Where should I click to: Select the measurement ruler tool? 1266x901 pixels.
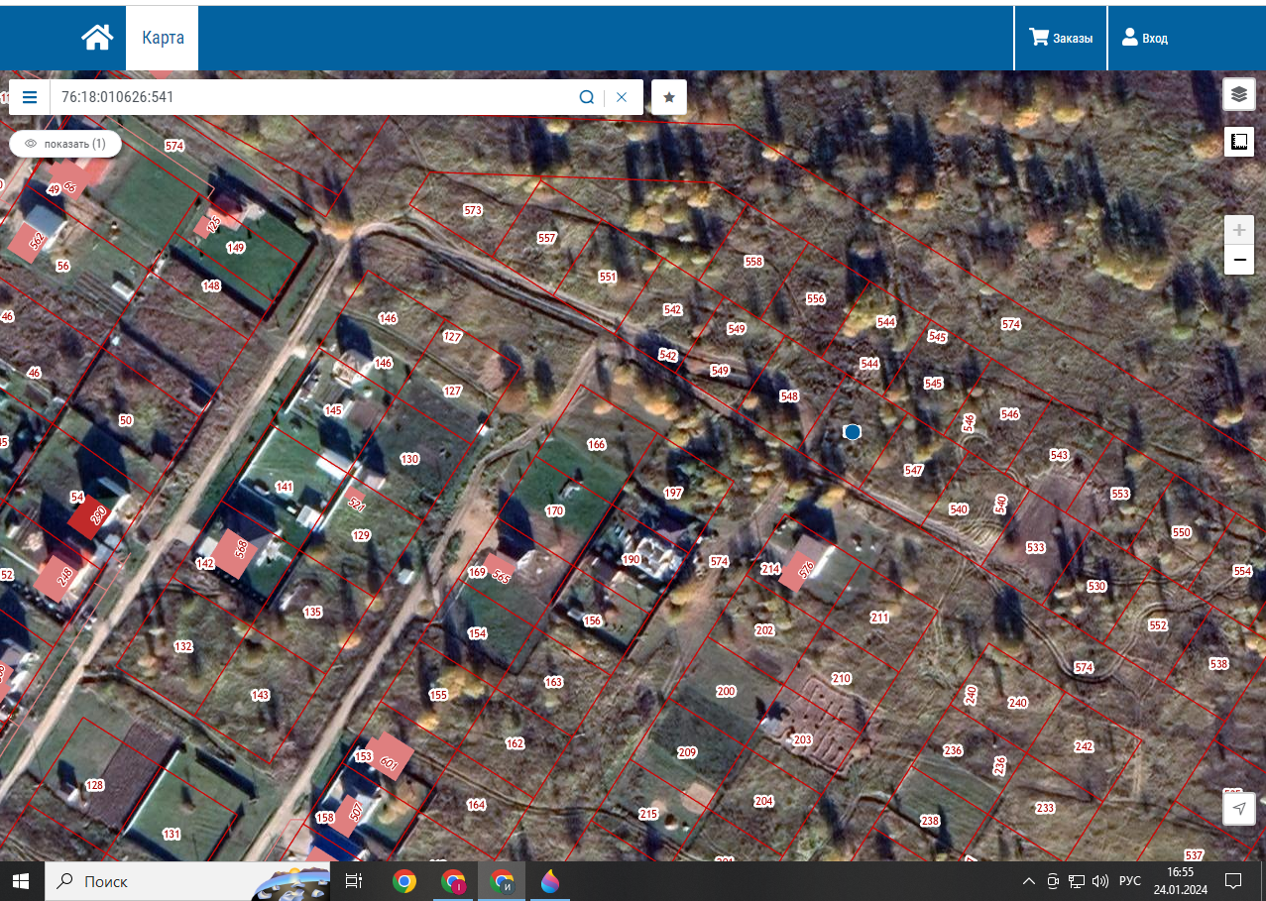(x=1238, y=142)
